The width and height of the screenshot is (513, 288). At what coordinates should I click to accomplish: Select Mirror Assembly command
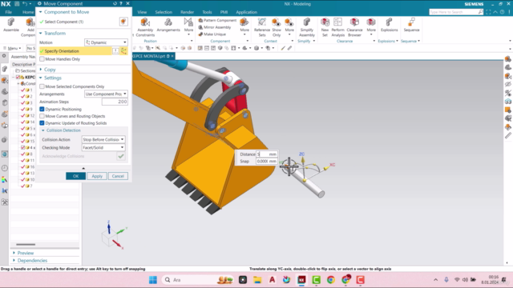point(215,27)
